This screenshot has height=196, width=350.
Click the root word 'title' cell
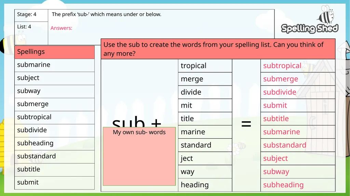(x=205, y=119)
